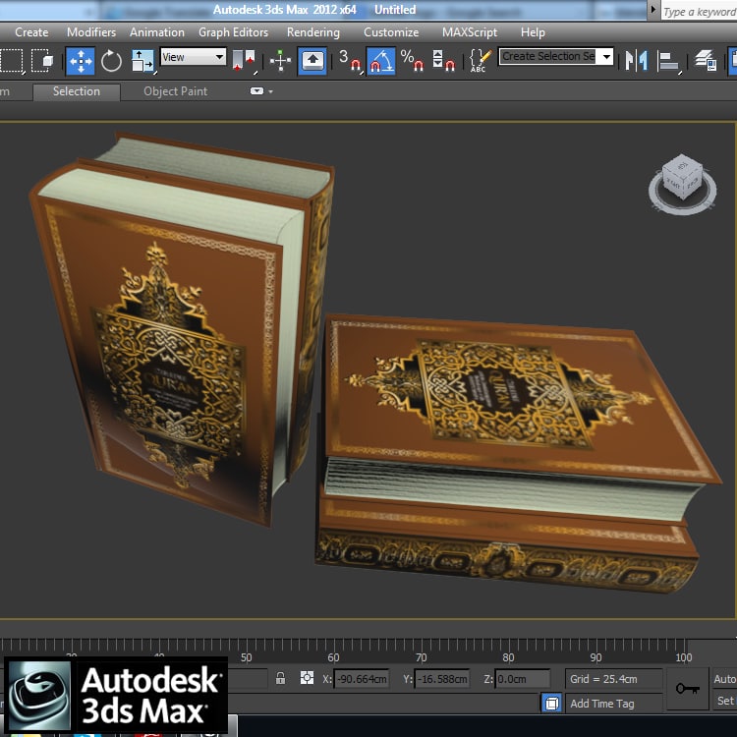737x737 pixels.
Task: Click the Select and Scale tool
Action: tap(142, 60)
